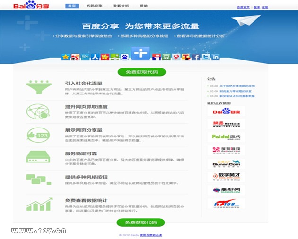Click the overlapping green squares icon
Screen dimensions: 298x239
click(39, 179)
